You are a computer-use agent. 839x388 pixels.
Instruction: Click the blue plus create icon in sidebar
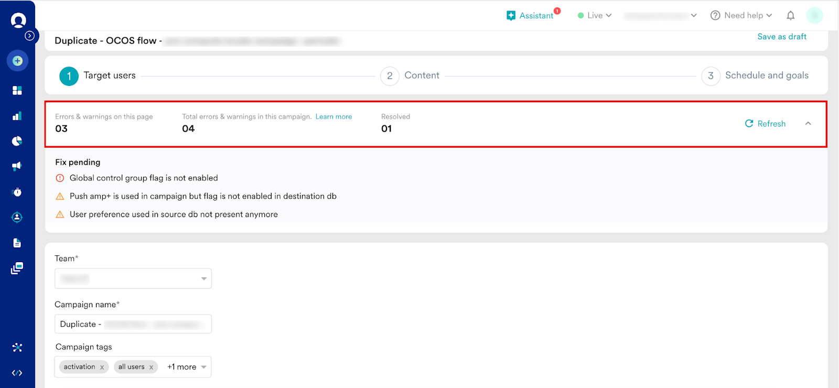click(x=17, y=61)
